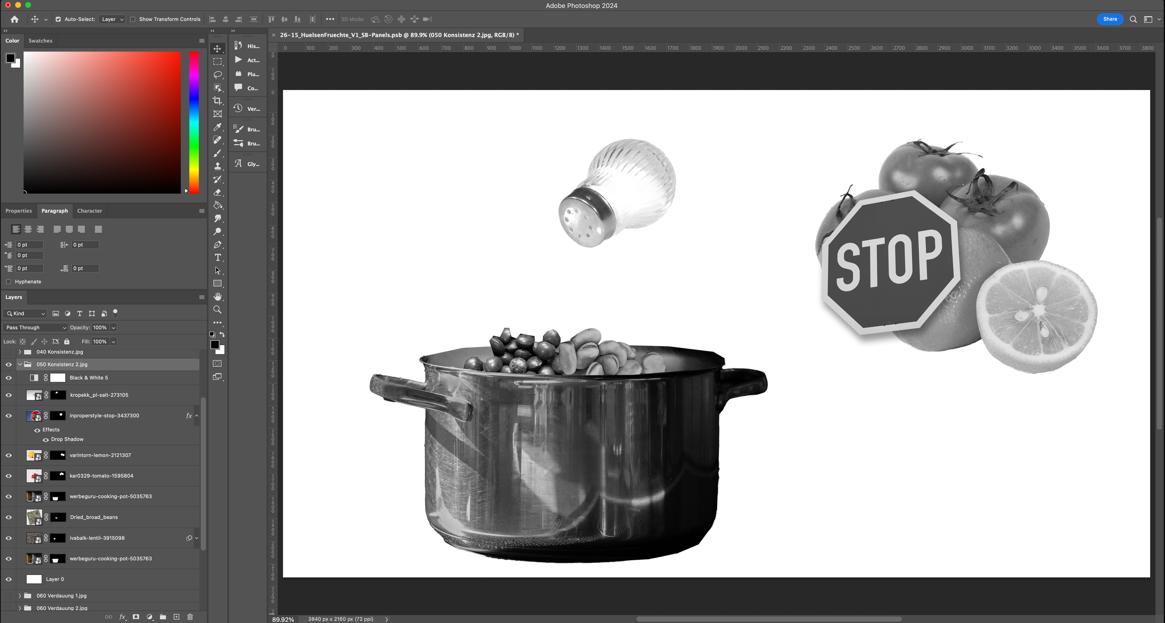Click the foreground color swatch in Color panel
Screen dimensions: 1165x623
click(10, 58)
